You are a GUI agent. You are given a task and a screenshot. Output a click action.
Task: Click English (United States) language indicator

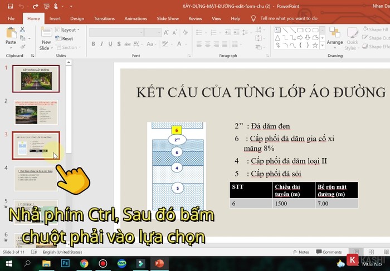coord(62,252)
